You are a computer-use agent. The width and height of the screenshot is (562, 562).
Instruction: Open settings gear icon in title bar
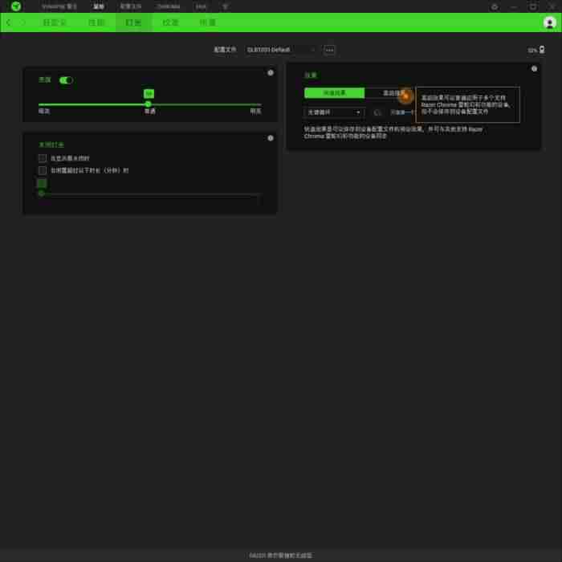click(x=495, y=6)
